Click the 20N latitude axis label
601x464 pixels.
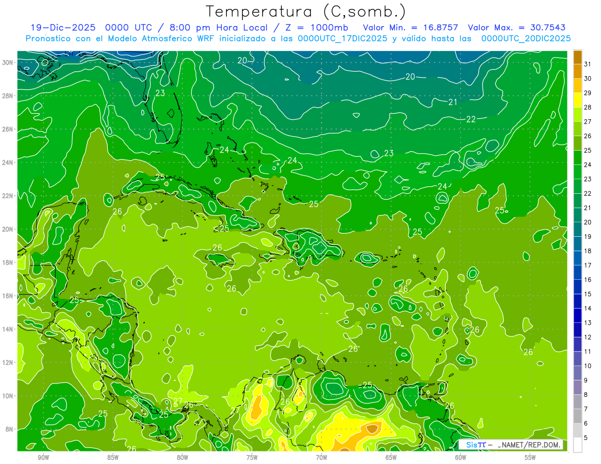pyautogui.click(x=8, y=229)
